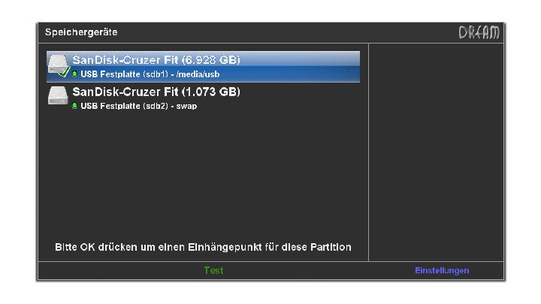
Task: Select SanDisk-Cruzer Fit (1.073 GB) entry title
Action: 156,92
